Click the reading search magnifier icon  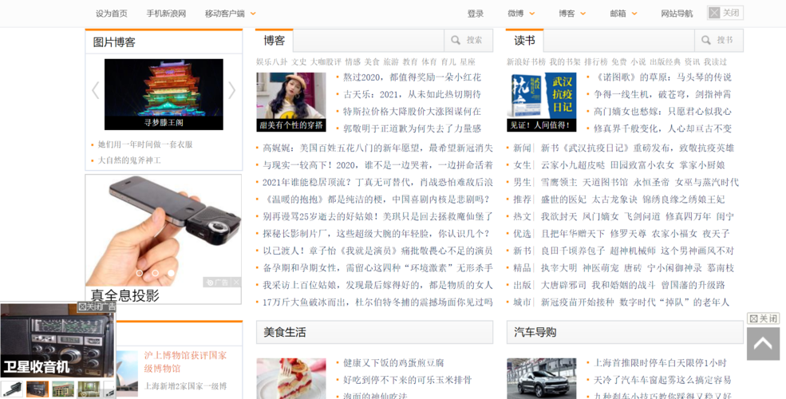(x=705, y=40)
